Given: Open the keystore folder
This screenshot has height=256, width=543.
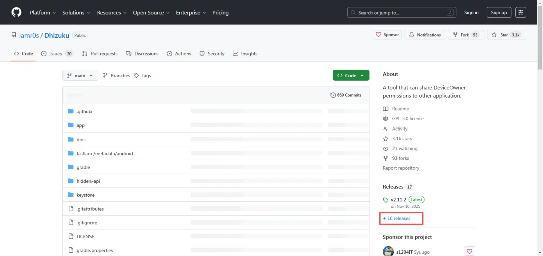Looking at the screenshot, I should [x=85, y=195].
